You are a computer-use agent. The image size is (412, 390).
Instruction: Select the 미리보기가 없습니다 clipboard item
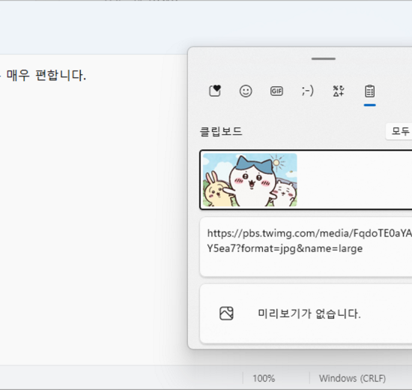point(306,313)
